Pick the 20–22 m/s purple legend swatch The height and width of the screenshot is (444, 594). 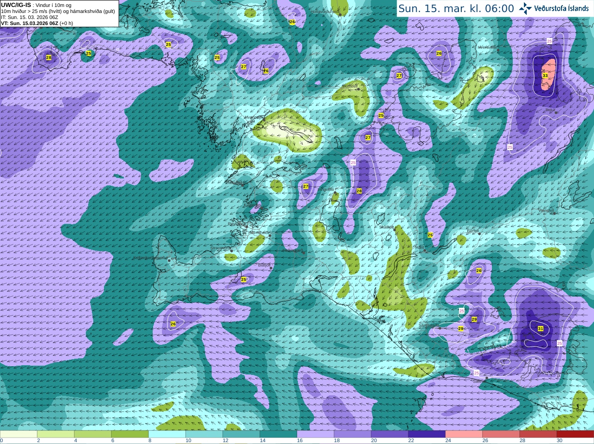[x=390, y=434]
